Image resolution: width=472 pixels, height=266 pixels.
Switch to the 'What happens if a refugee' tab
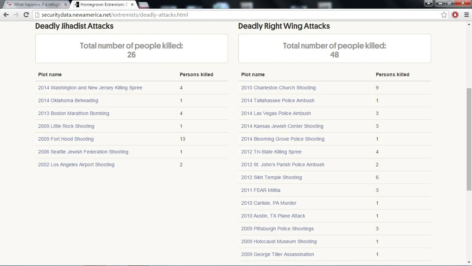pos(35,5)
